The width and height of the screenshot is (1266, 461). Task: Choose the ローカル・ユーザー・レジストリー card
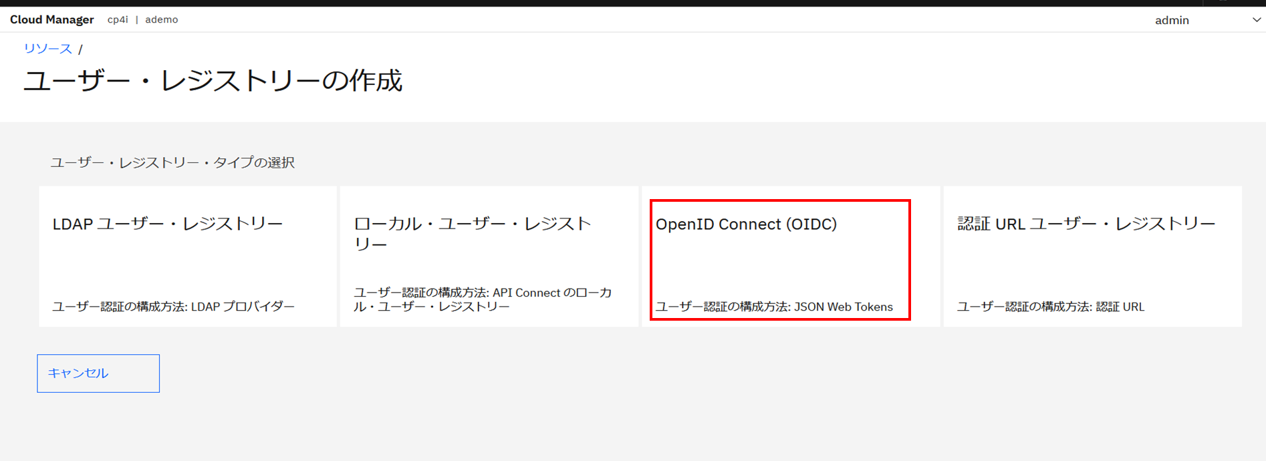point(489,257)
